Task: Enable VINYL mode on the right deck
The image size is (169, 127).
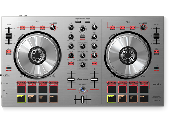Action: coord(157,68)
